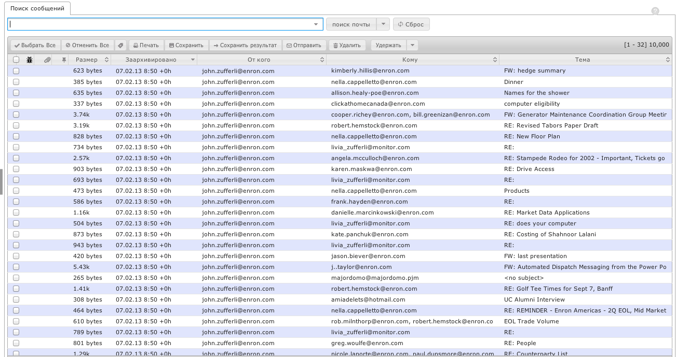
Task: Click the pin icon column header
Action: coord(64,60)
